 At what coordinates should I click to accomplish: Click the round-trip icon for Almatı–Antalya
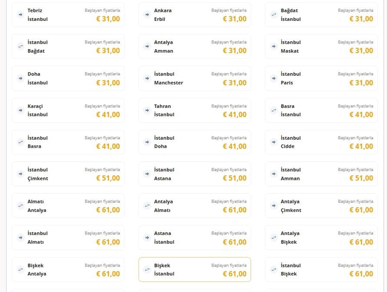pos(21,205)
